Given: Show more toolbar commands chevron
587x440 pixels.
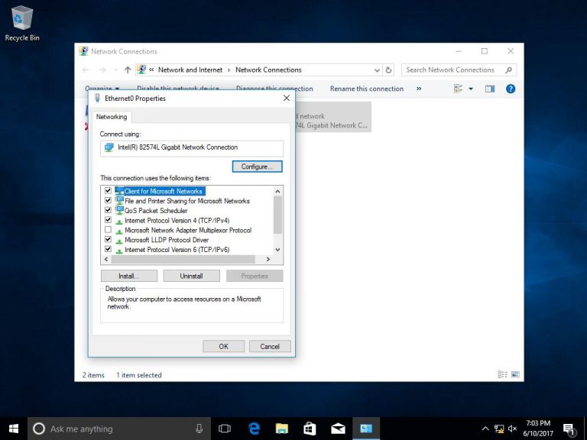Looking at the screenshot, I should pos(419,89).
